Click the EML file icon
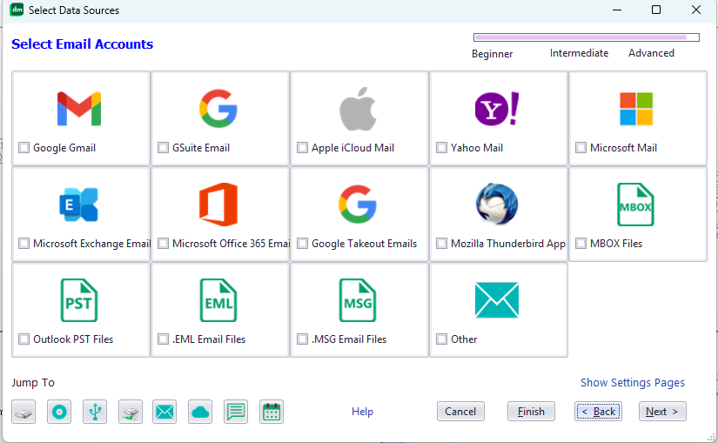The height and width of the screenshot is (443, 718). click(218, 300)
